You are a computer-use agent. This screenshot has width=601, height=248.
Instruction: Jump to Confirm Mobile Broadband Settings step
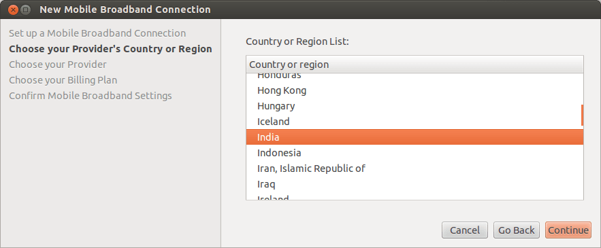click(x=91, y=96)
